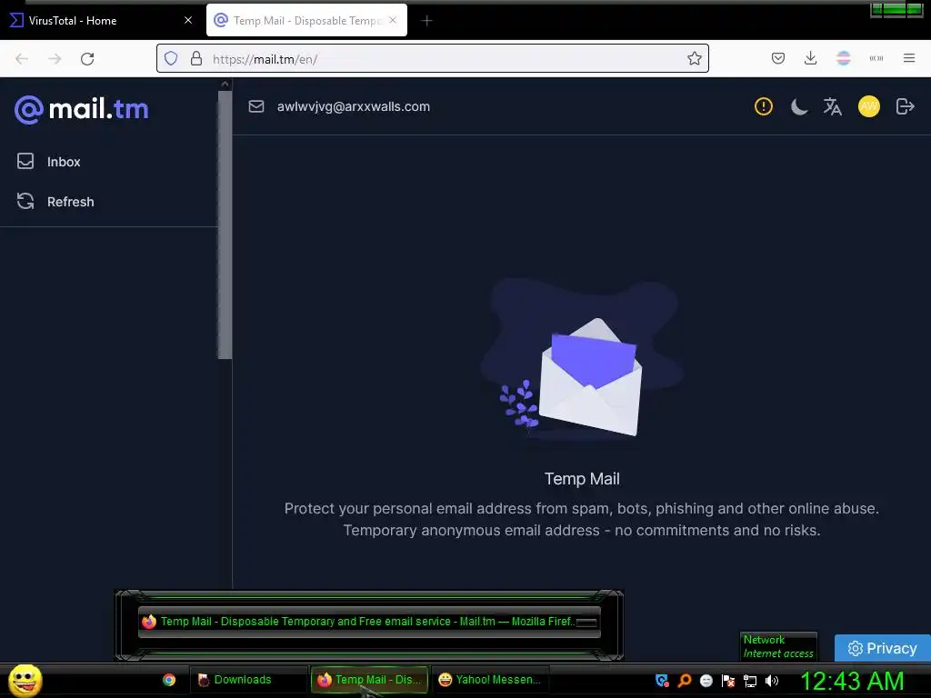Click the Temp Mail heading

(x=582, y=479)
